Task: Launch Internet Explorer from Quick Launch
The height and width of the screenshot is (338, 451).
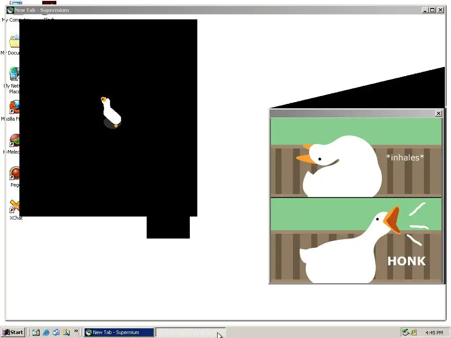Action: pos(46,332)
